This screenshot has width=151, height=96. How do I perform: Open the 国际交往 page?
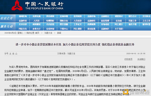[x=64, y=21]
